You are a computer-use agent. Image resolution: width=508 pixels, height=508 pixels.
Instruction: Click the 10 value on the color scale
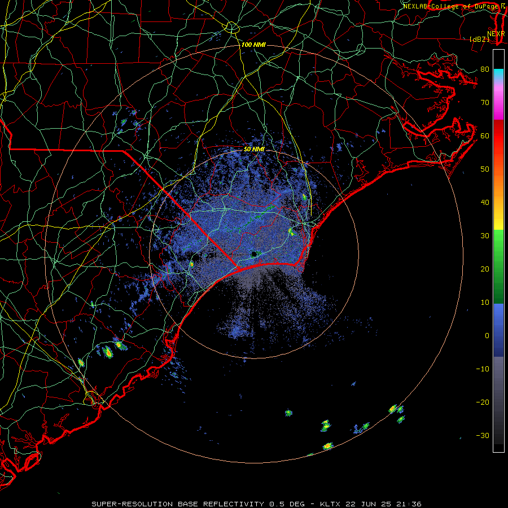pyautogui.click(x=485, y=303)
